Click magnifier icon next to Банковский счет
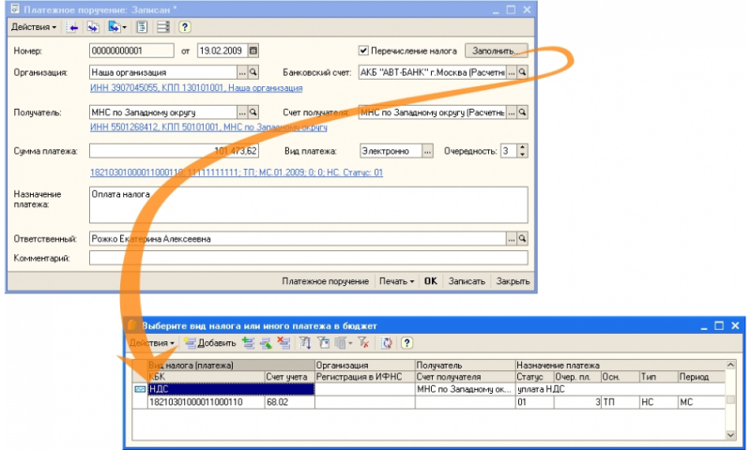The image size is (751, 450). 523,71
